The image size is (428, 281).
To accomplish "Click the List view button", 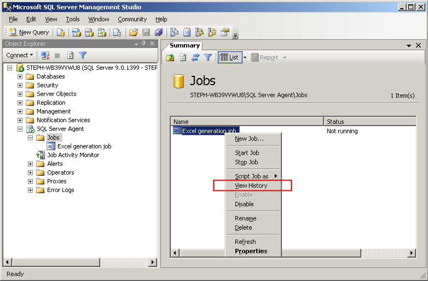I will click(230, 57).
